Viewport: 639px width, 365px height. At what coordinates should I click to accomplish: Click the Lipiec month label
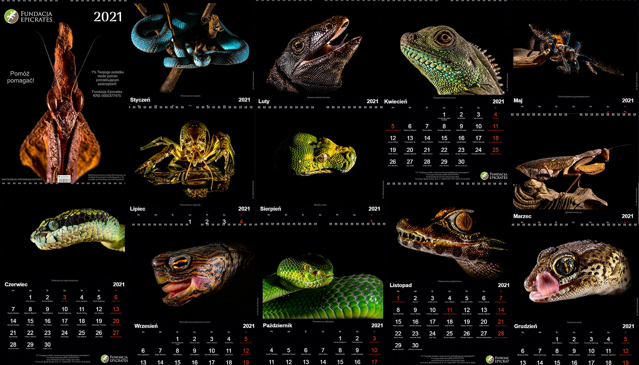click(138, 209)
